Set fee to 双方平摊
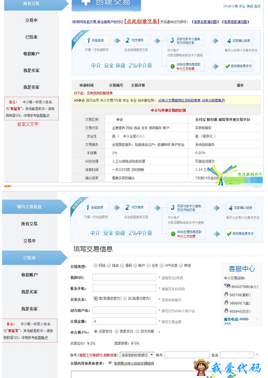 pyautogui.click(x=138, y=331)
